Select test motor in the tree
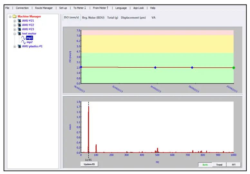 29,34
